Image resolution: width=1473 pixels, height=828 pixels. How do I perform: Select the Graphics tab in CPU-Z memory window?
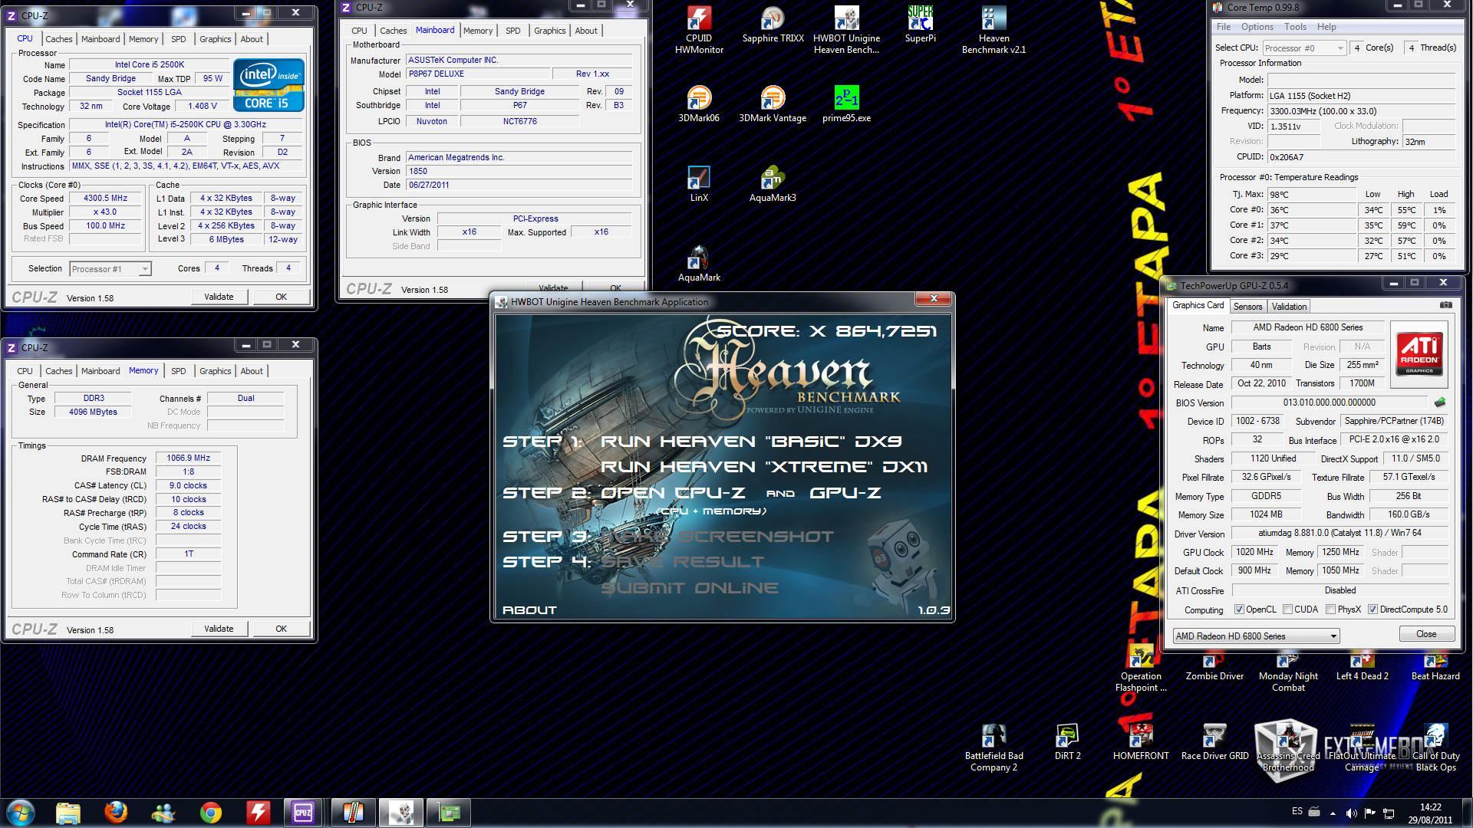tap(215, 371)
